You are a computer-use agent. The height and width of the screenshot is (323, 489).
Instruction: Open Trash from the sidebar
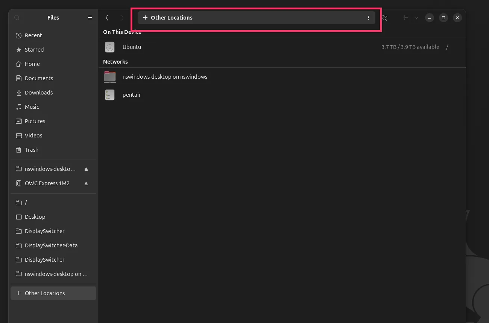click(53, 150)
